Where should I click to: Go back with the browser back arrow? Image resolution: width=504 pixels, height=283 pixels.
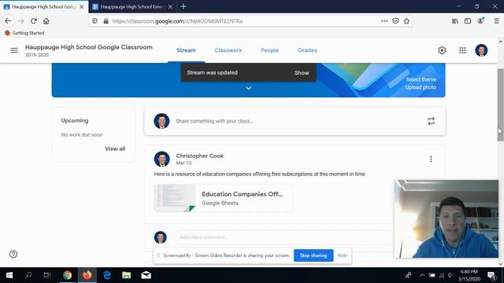(x=8, y=21)
